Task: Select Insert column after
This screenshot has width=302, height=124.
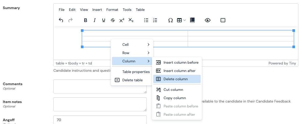Action: 177,71
